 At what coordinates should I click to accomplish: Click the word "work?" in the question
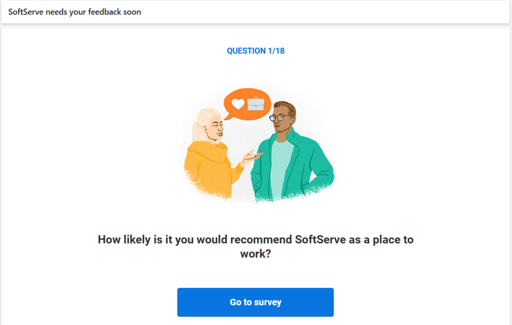click(x=255, y=254)
